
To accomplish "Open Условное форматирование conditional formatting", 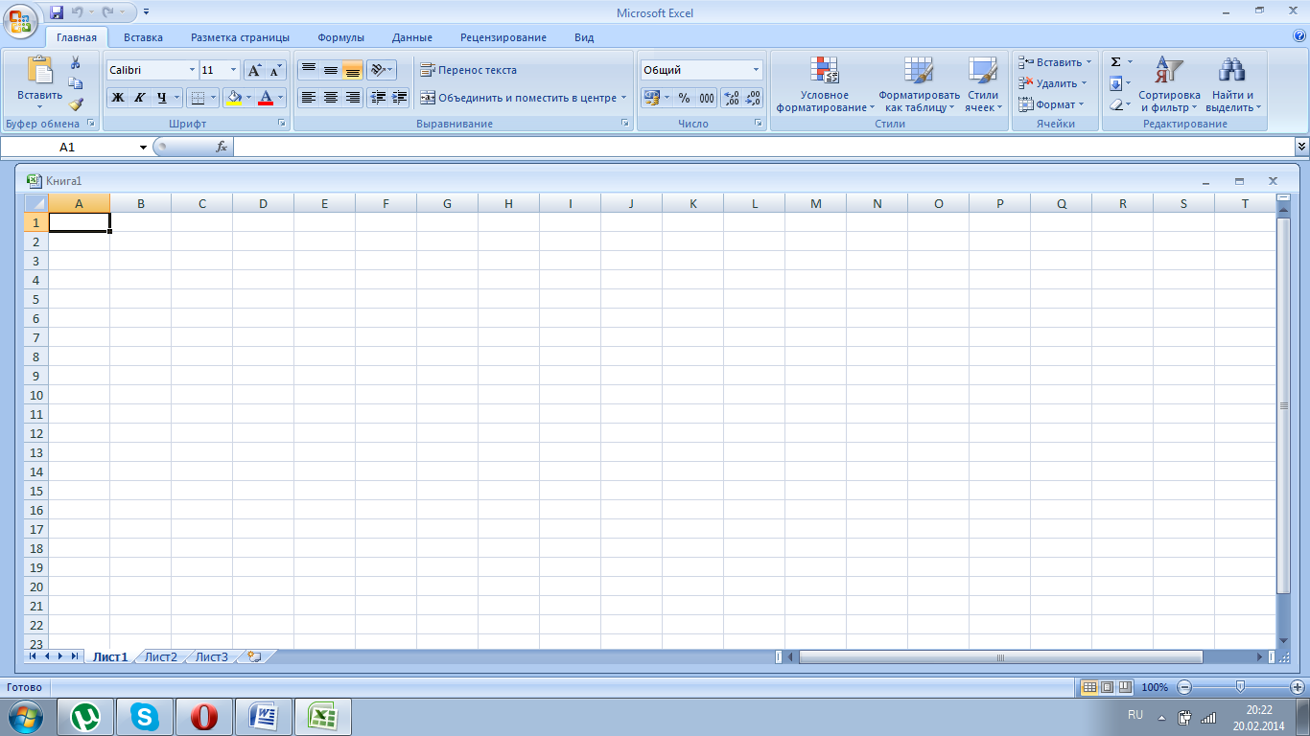I will tap(825, 84).
